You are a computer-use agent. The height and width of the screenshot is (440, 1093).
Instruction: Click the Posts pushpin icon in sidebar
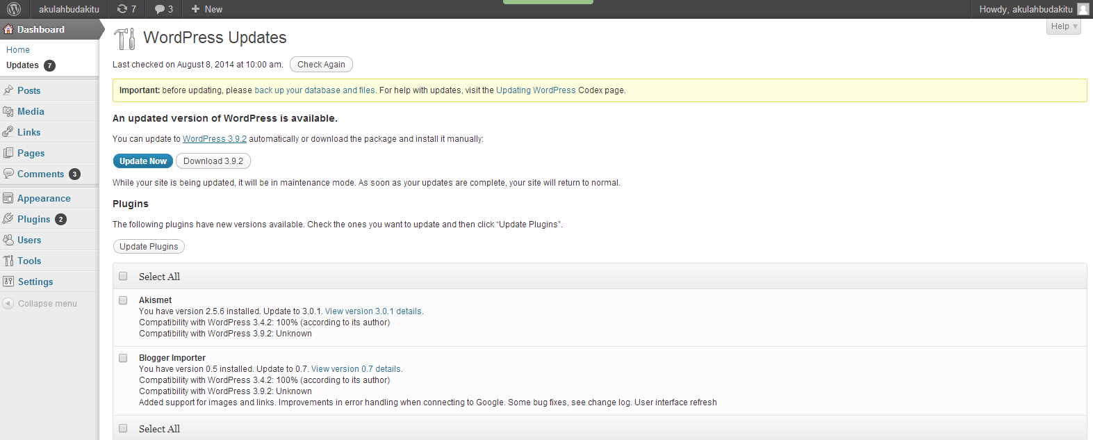[x=8, y=90]
